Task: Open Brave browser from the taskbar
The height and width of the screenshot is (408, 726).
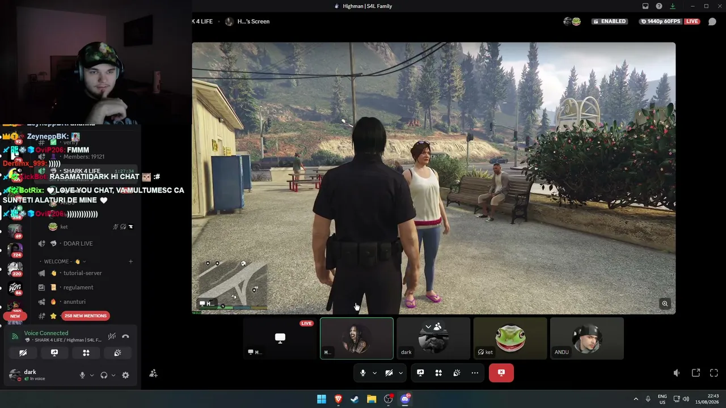Action: [x=338, y=399]
